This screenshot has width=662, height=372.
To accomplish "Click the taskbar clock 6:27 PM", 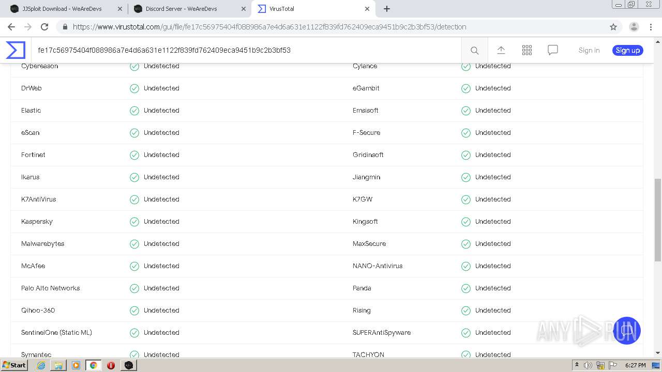I will pyautogui.click(x=636, y=365).
